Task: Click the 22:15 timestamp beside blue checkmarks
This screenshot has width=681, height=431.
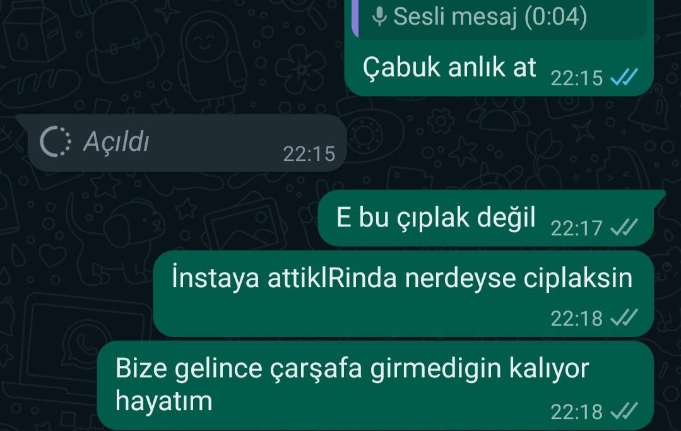Action: (577, 78)
